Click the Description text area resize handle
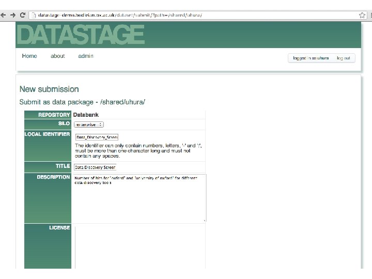Viewport: 372px width, 279px height. (x=205, y=221)
